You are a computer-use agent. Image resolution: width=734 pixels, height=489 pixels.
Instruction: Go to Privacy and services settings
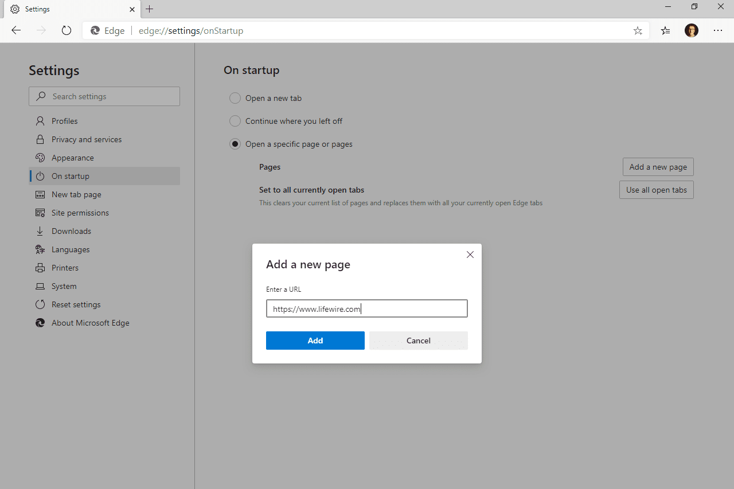tap(86, 139)
